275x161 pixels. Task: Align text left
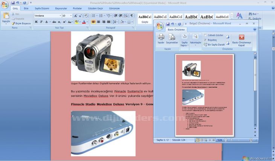tap(93, 22)
